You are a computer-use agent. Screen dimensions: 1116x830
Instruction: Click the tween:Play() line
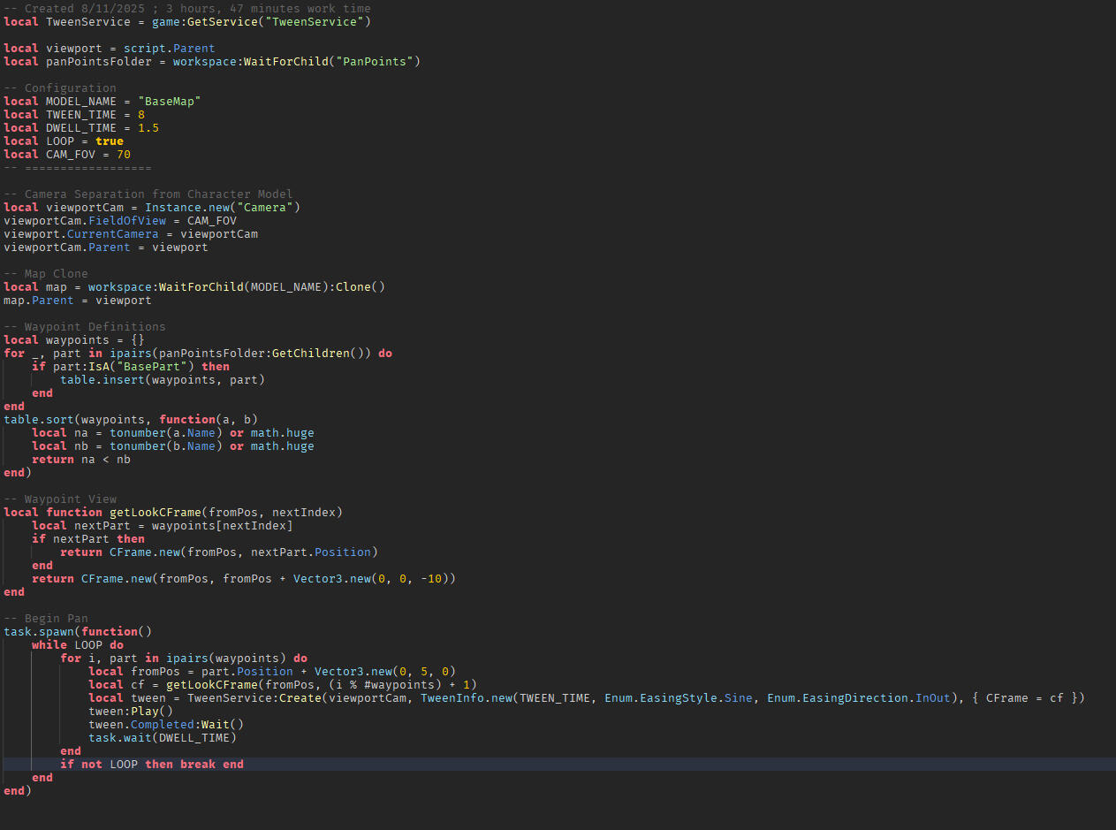(x=131, y=711)
